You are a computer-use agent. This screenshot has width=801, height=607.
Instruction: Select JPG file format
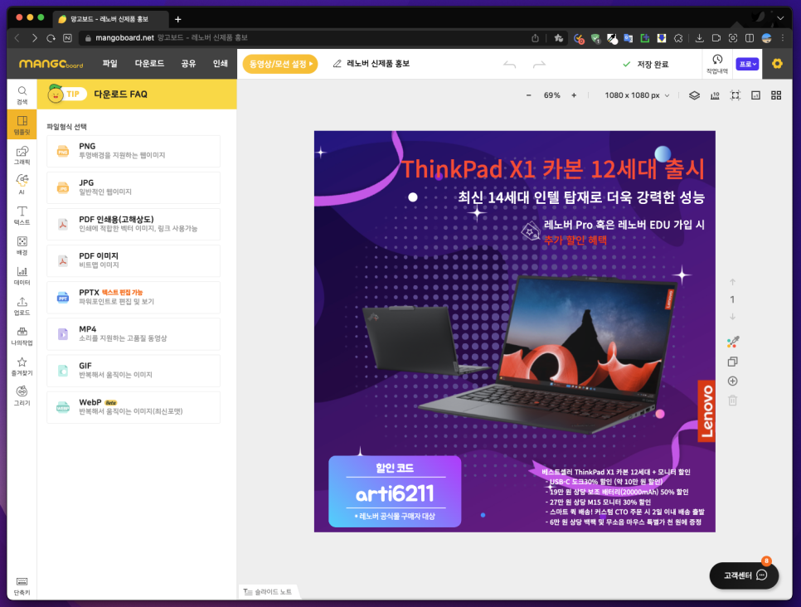pyautogui.click(x=133, y=187)
